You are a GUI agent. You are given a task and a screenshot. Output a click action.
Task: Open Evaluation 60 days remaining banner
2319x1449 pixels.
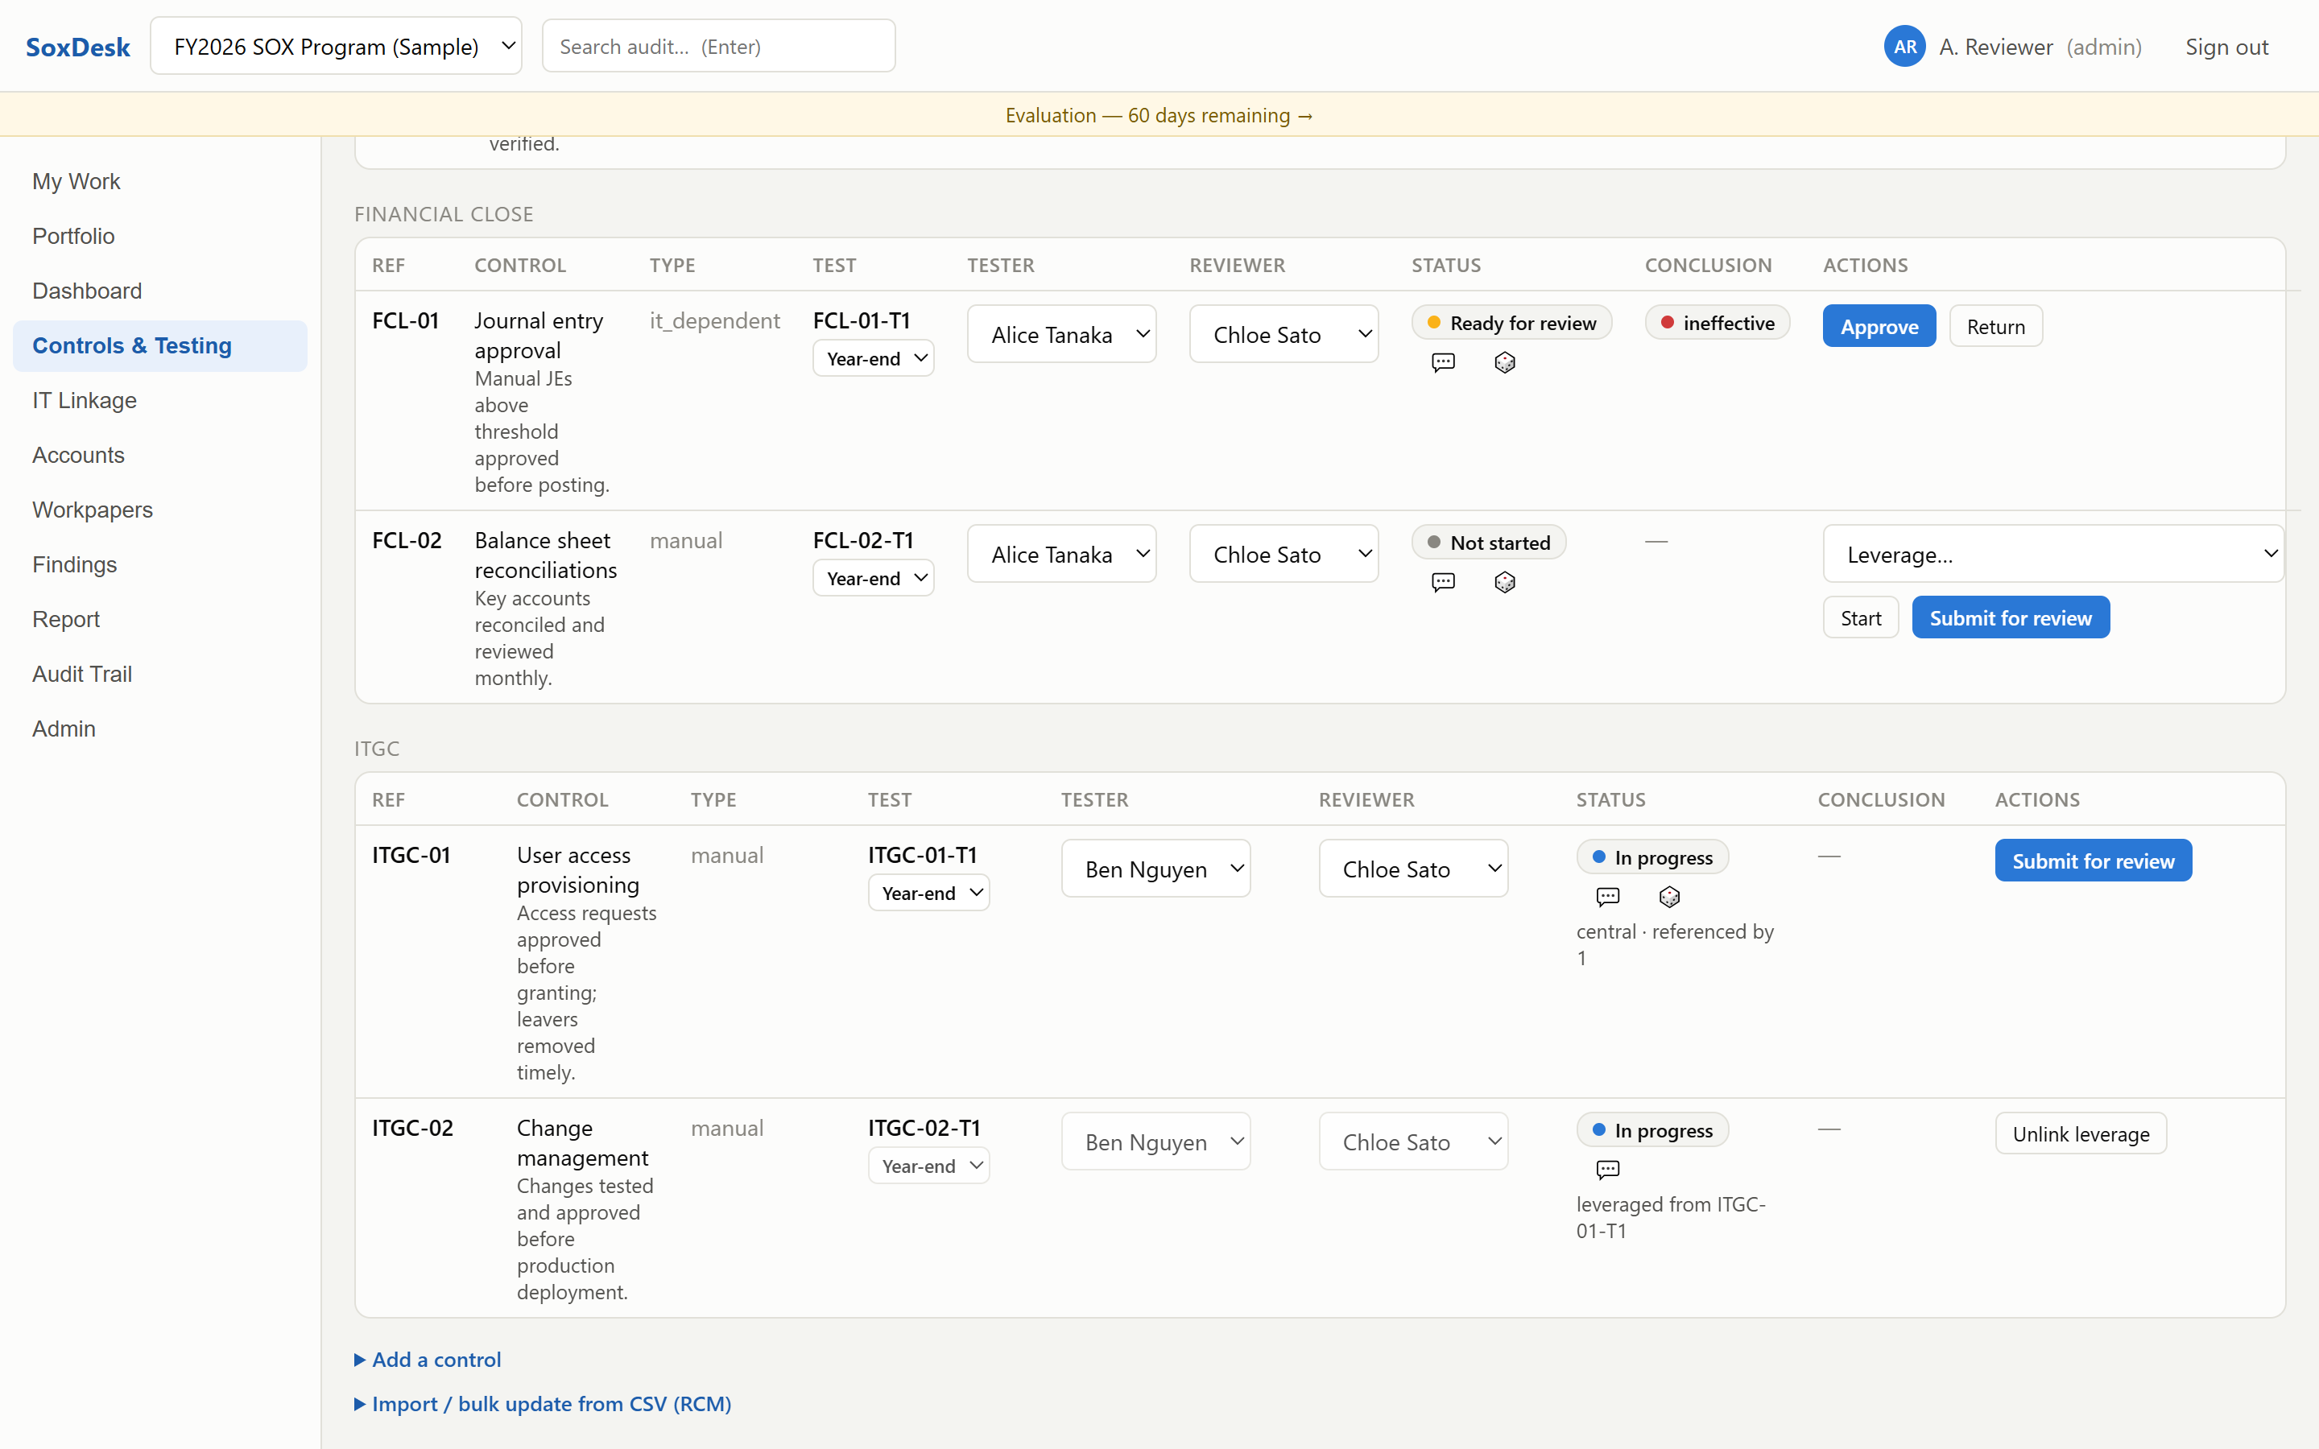coord(1159,115)
